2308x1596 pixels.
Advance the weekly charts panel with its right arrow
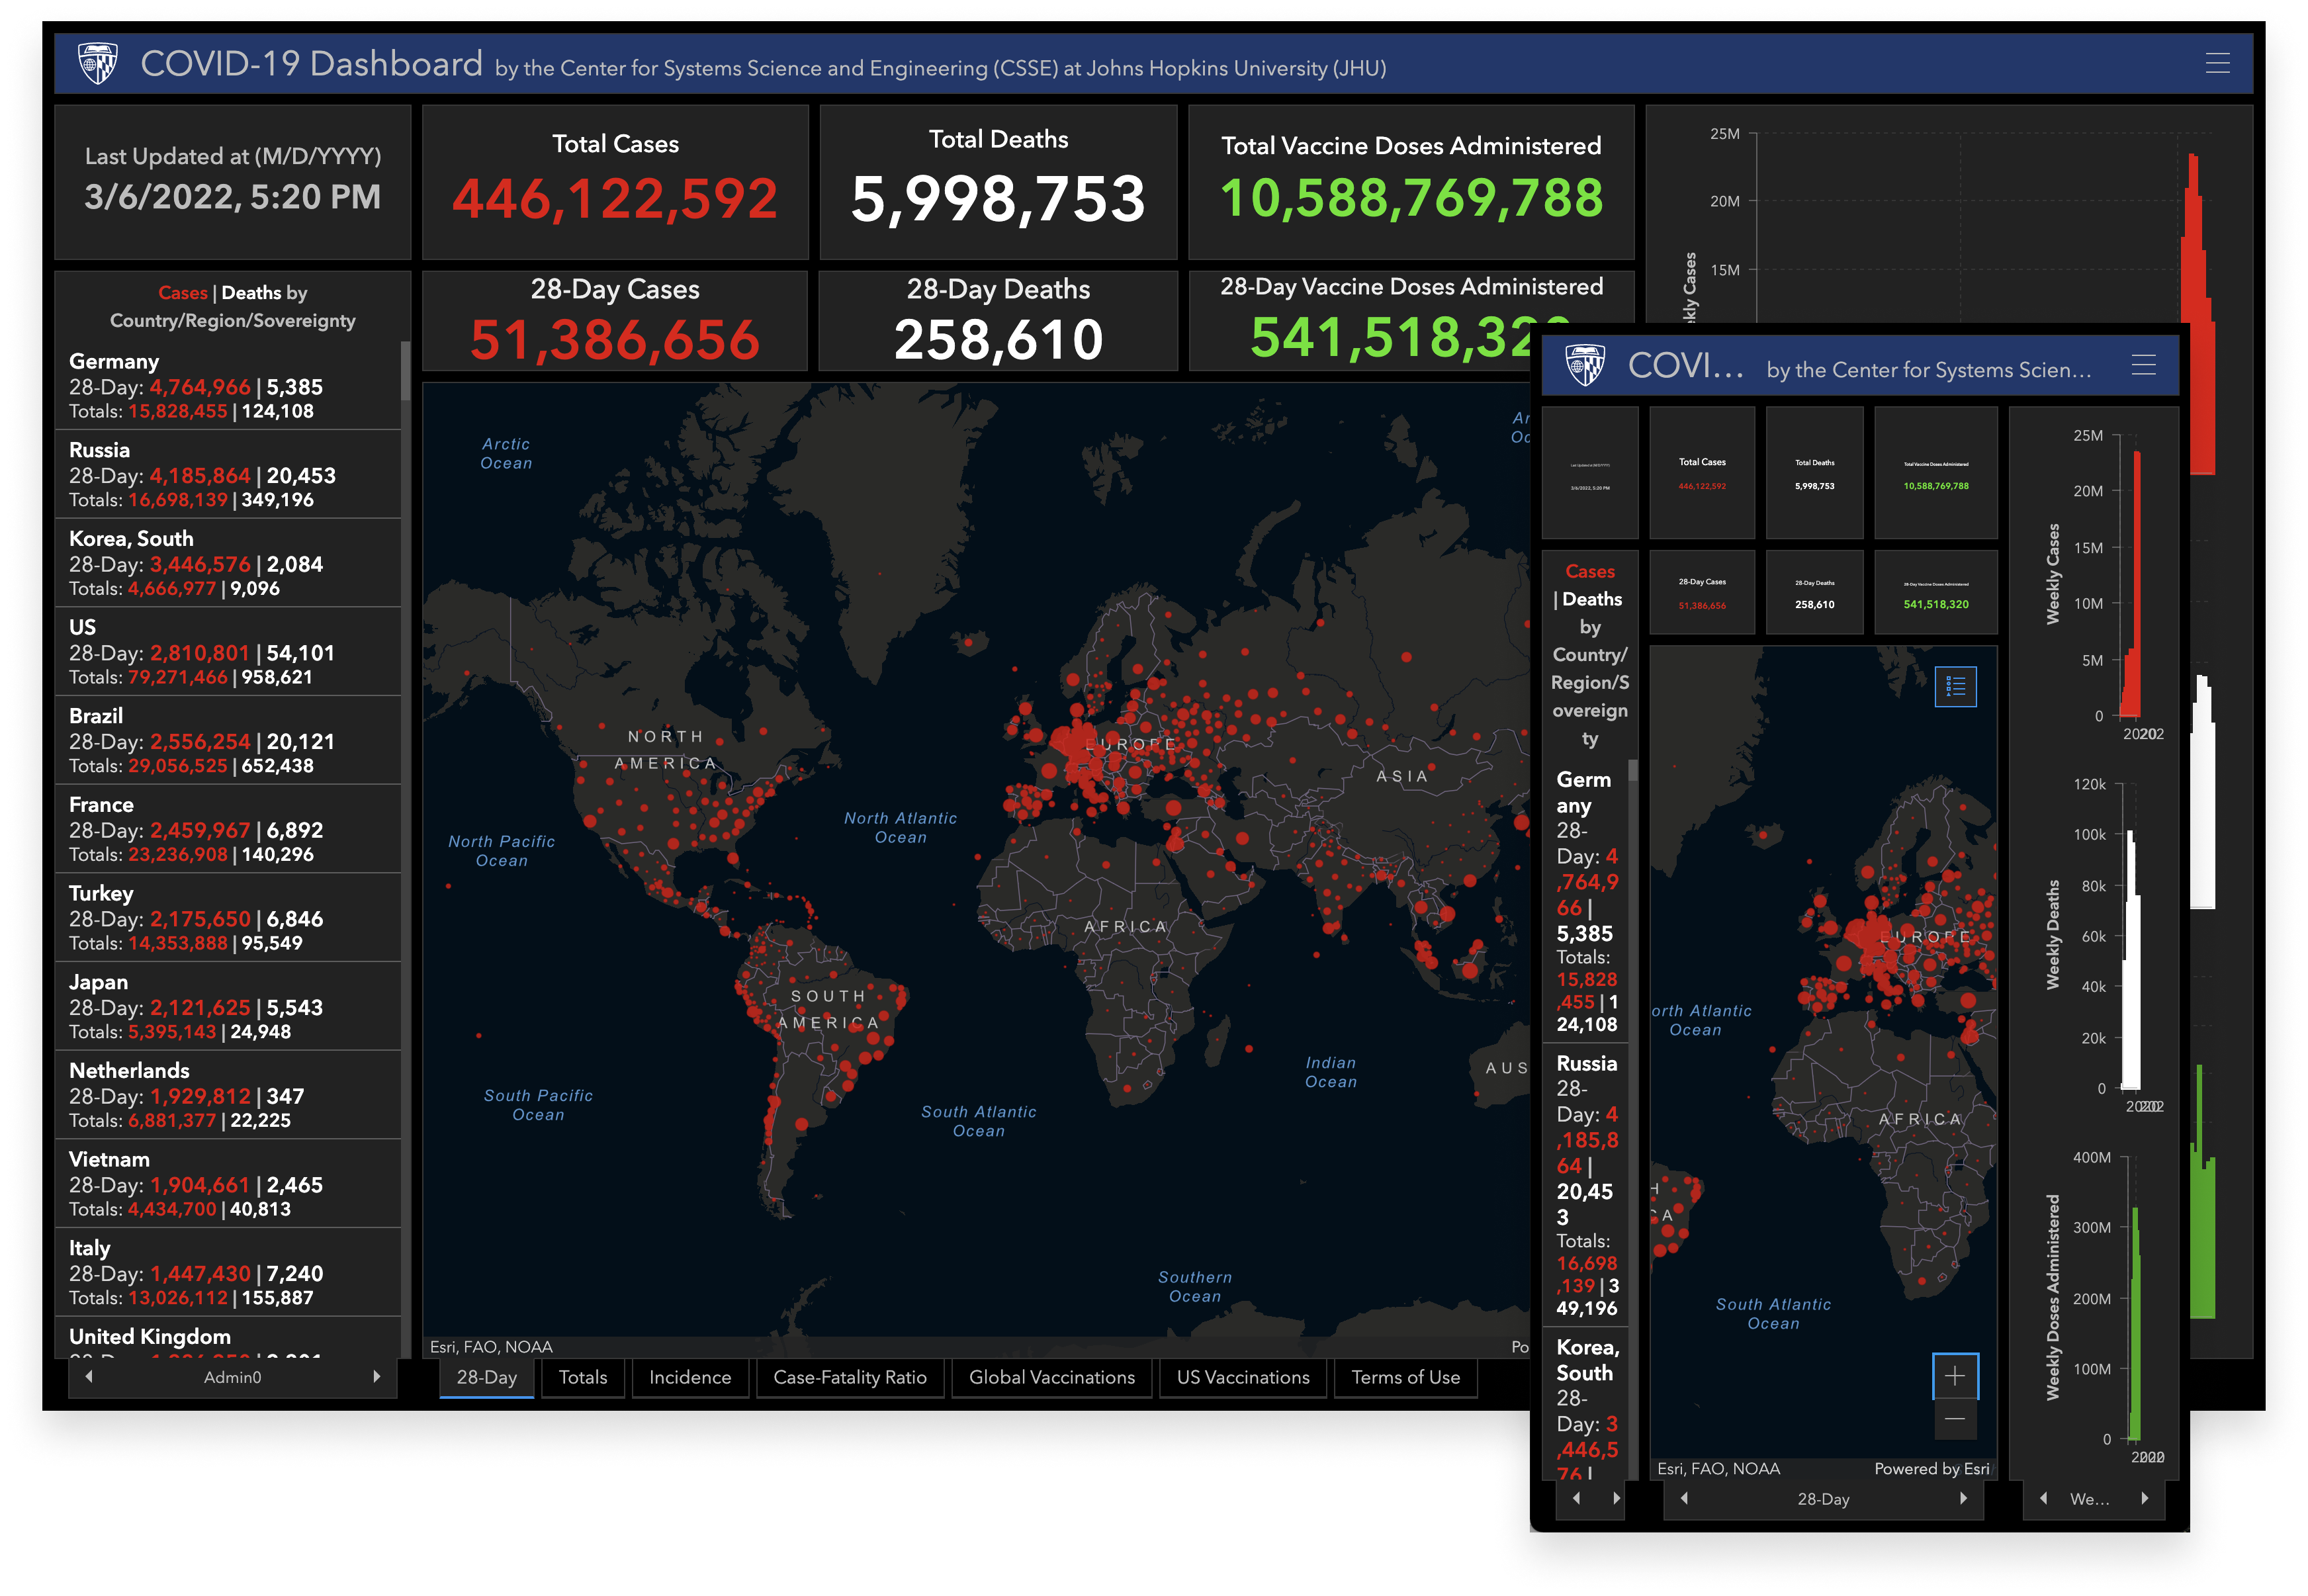coord(2144,1499)
